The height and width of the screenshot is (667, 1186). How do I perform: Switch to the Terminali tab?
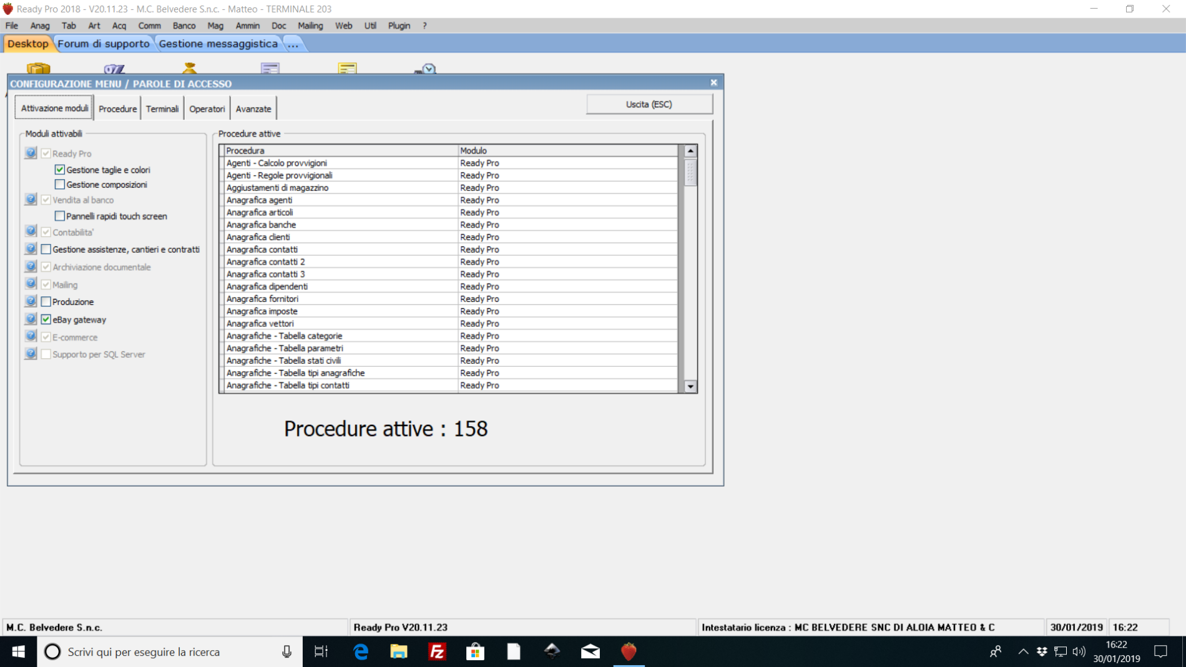[162, 109]
